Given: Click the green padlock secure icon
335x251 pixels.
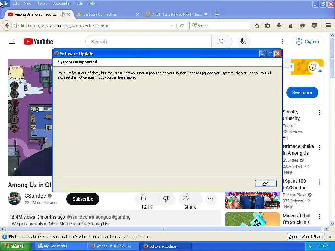Looking at the screenshot, I should click(x=22, y=25).
